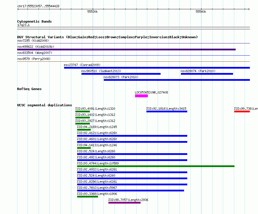This screenshot has height=214, width=258.
Task: Click the 55540k ruler position label
Action: point(201,12)
